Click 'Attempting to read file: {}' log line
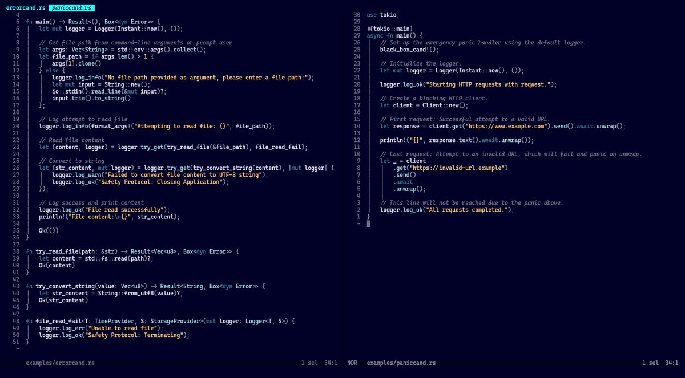 pyautogui.click(x=157, y=126)
